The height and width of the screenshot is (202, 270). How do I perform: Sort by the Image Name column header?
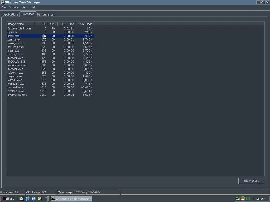pos(21,24)
